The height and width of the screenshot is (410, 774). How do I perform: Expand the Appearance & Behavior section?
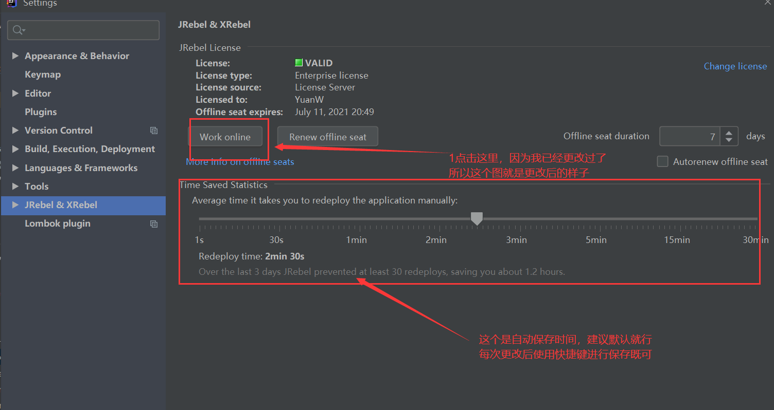point(15,56)
